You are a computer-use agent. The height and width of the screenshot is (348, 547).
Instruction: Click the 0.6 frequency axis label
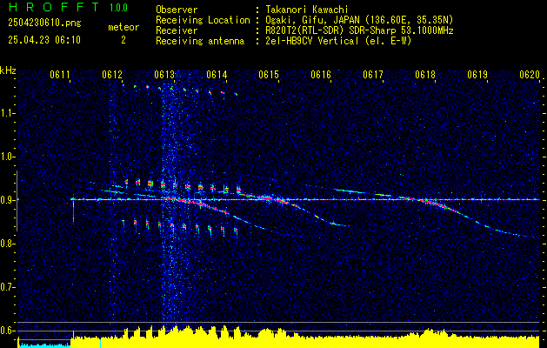click(x=8, y=331)
